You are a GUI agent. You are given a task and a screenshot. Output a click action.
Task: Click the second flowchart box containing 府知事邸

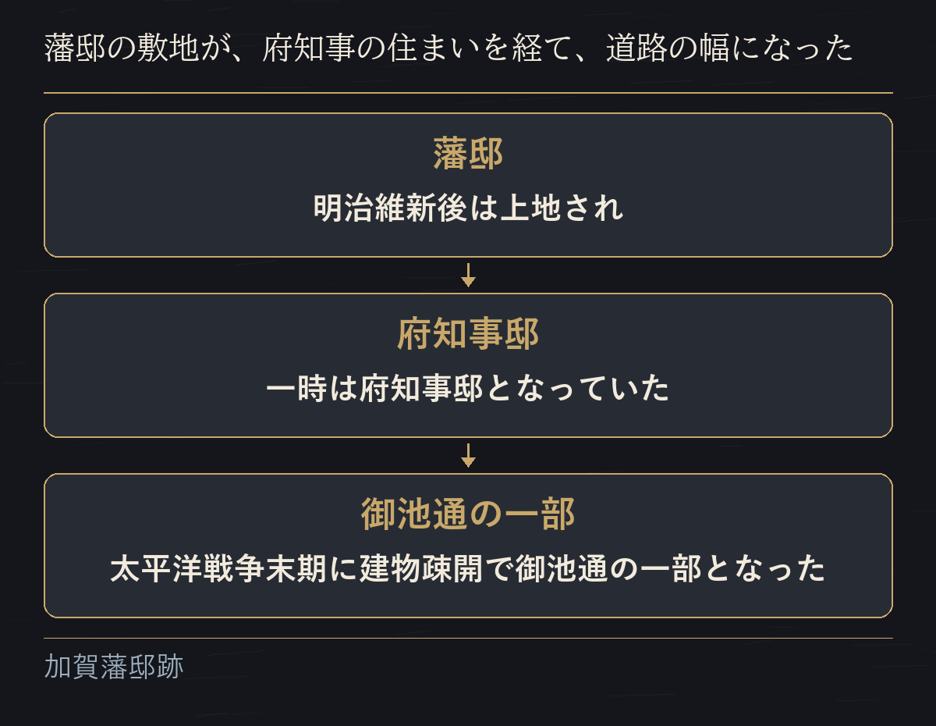coord(468,365)
